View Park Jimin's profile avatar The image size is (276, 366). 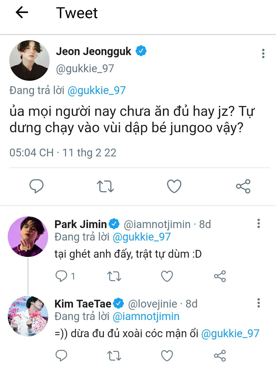[x=28, y=236]
